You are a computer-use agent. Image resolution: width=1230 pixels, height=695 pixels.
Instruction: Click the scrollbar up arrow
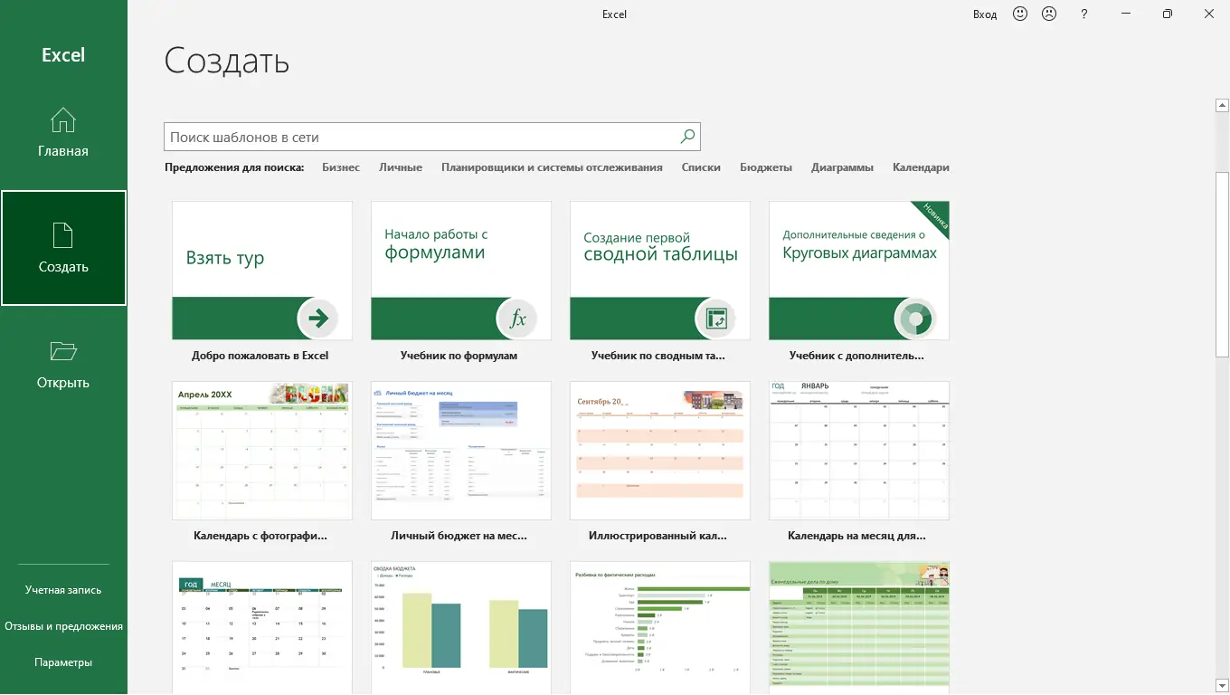[1222, 106]
